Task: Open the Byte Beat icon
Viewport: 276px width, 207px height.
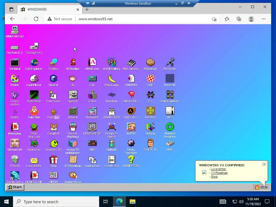Action: point(34,97)
